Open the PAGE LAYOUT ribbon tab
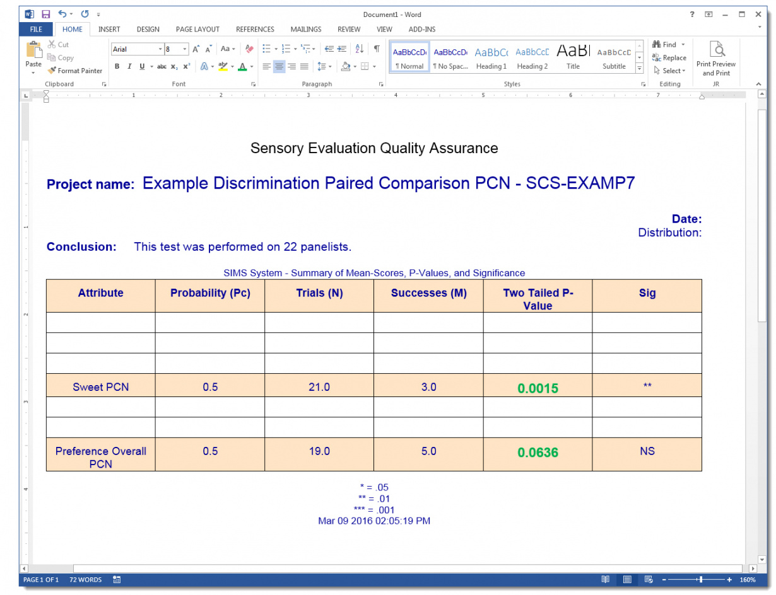 click(x=197, y=29)
